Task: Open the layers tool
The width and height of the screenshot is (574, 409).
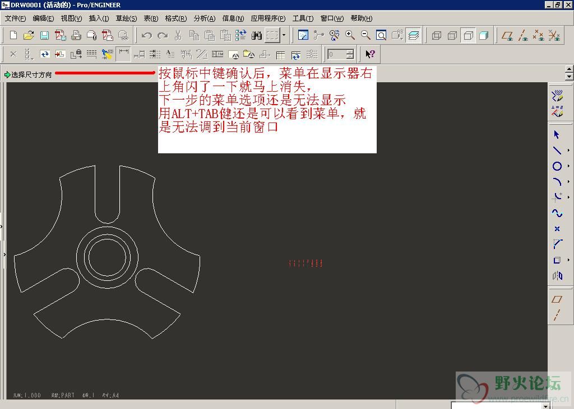Action: pyautogui.click(x=413, y=35)
